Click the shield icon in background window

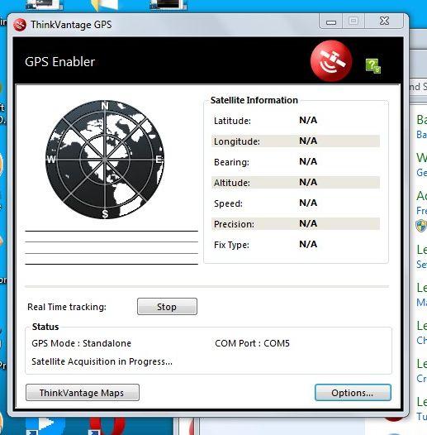point(421,226)
